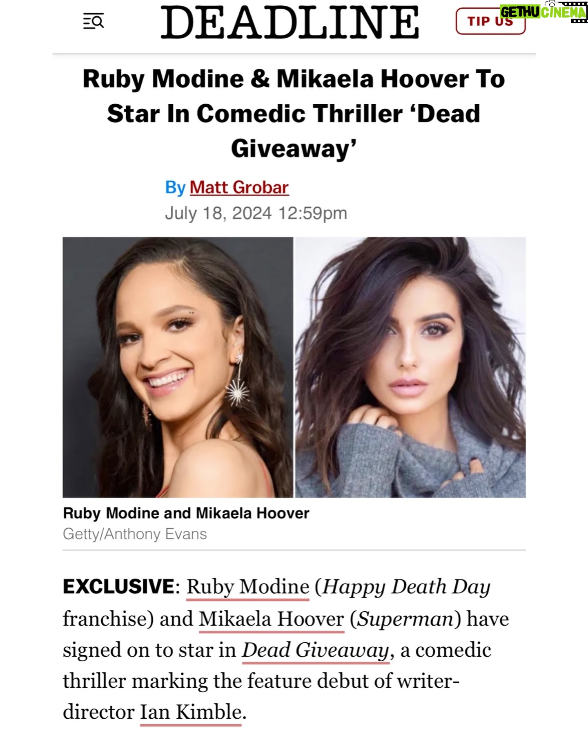Click the photo caption Ruby Modine and Mikaela Hoover
The image size is (588, 736).
coord(186,513)
